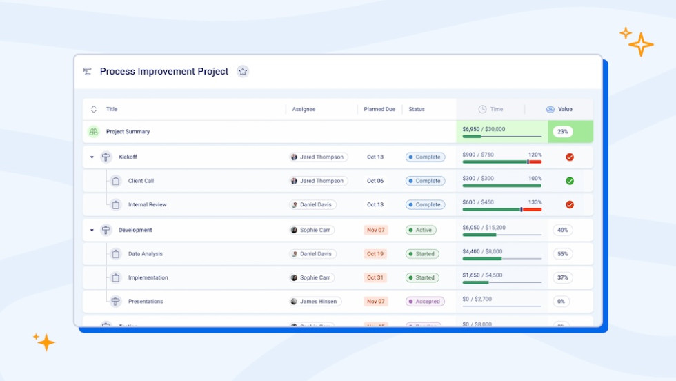The width and height of the screenshot is (676, 381).
Task: Click the Presentations signpost icon
Action: (x=116, y=301)
